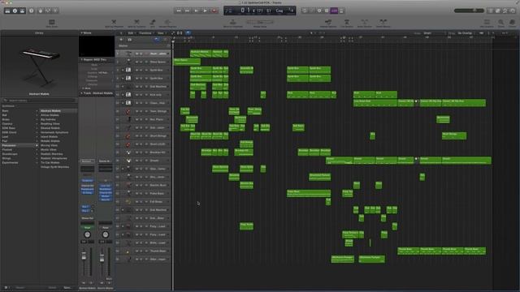Toggle the Inspector button in control bar
This screenshot has width=520, height=292.
point(15,11)
